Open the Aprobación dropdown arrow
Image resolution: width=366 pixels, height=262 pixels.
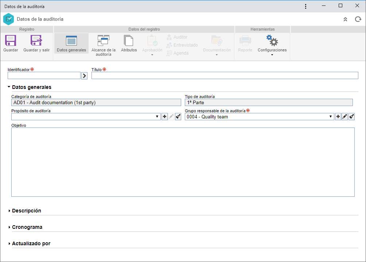coord(152,55)
